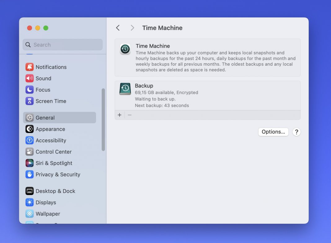This screenshot has width=331, height=243.
Task: Click the Time Machine clock icon
Action: [125, 49]
